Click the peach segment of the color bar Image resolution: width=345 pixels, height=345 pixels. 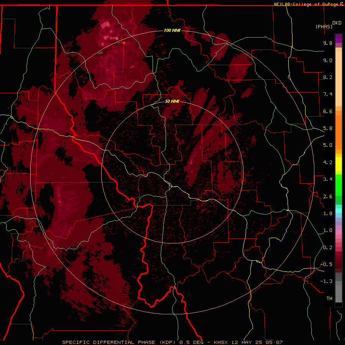tap(338, 79)
